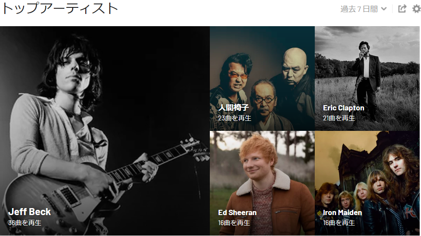Click the 23曲を再生 play count
Screen dimensions: 421x236
pos(234,118)
